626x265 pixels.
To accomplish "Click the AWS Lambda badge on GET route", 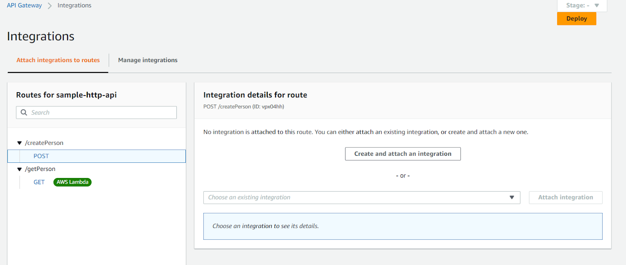I will tap(72, 182).
